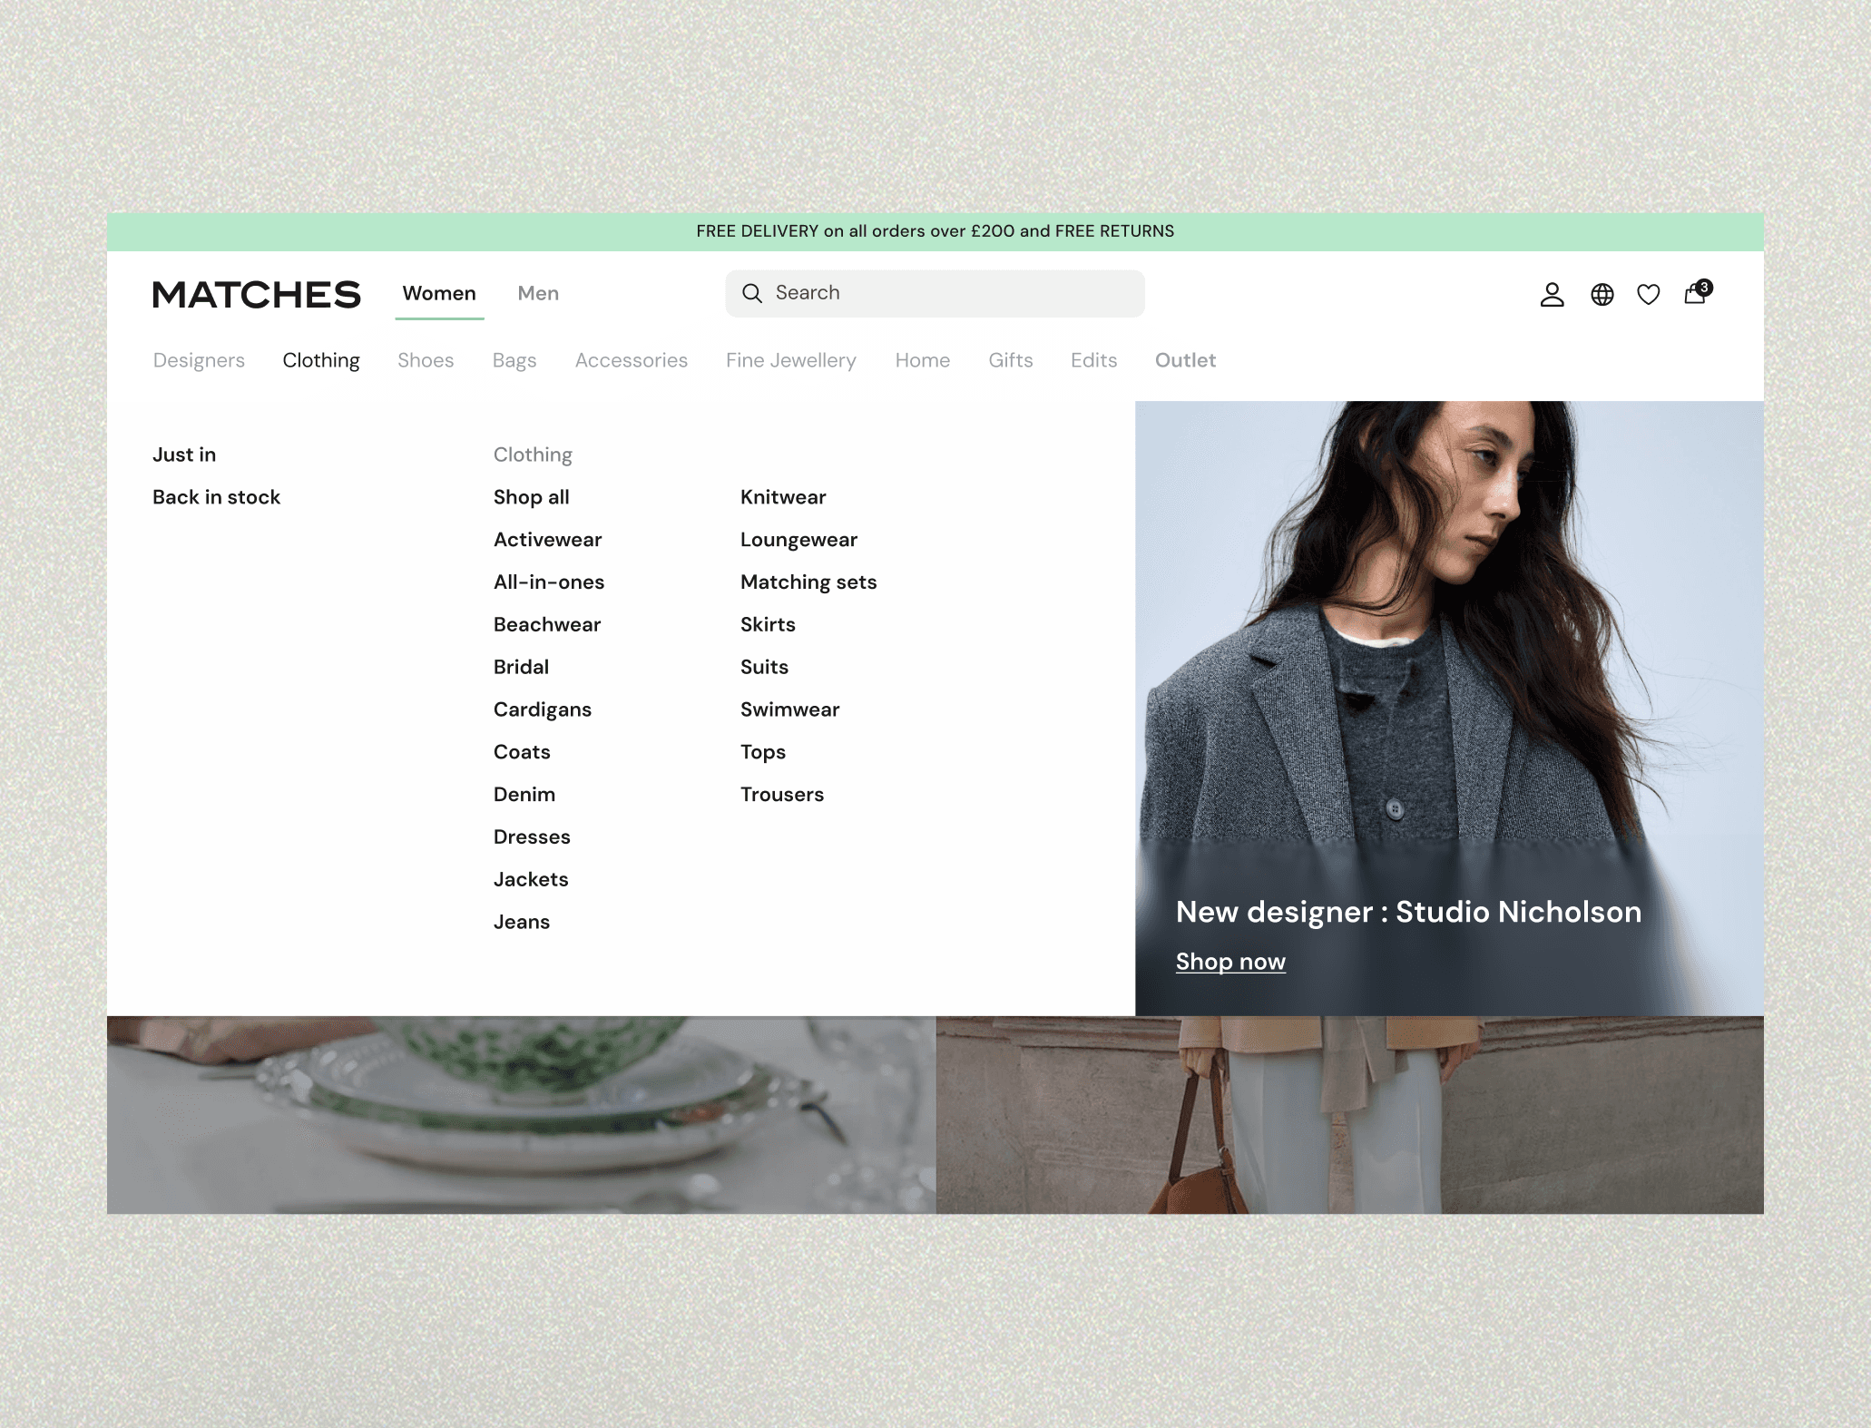This screenshot has height=1428, width=1871.
Task: Switch to the Women tab
Action: pos(439,294)
